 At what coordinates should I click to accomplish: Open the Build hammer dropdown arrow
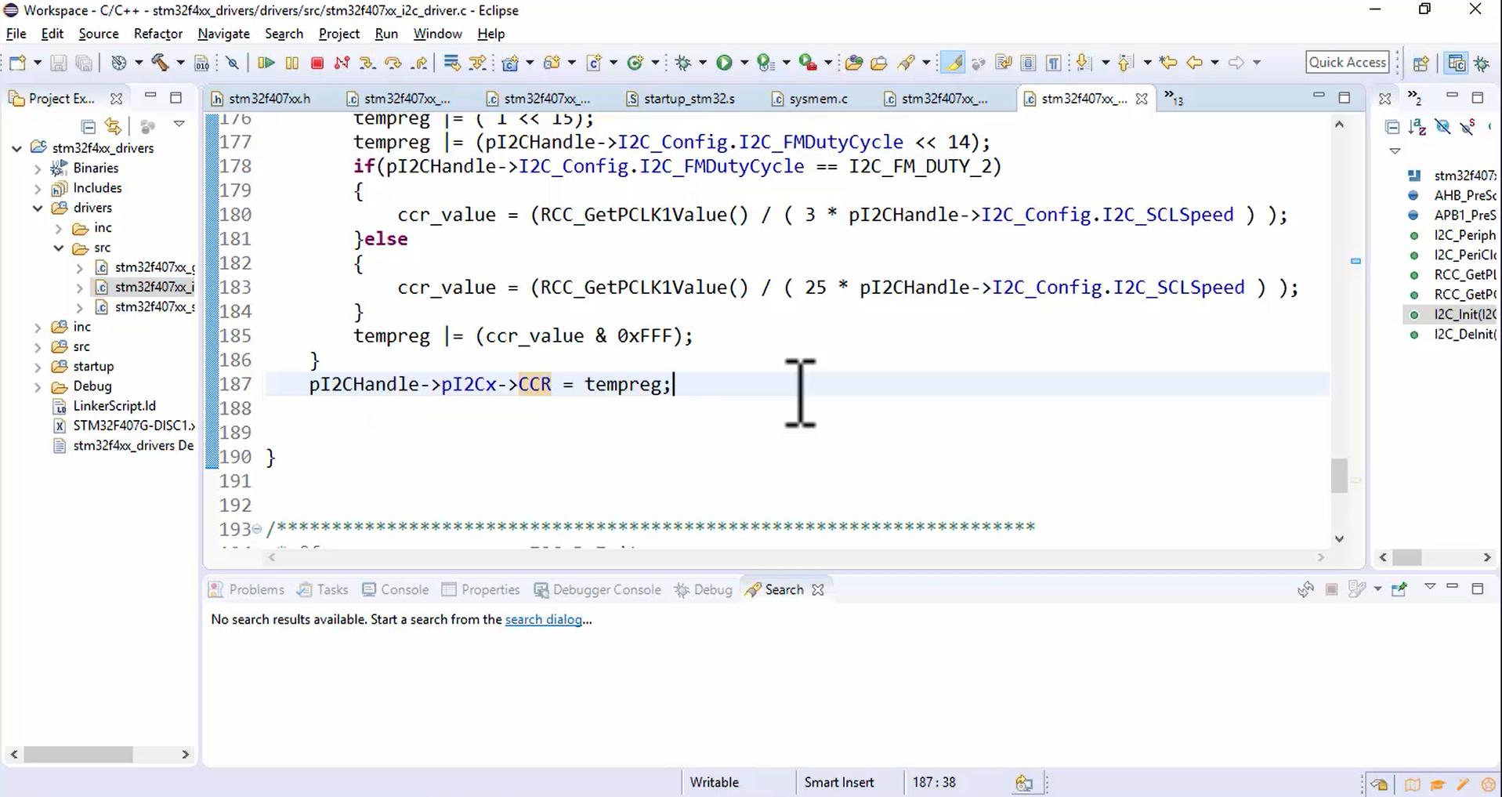tap(180, 63)
